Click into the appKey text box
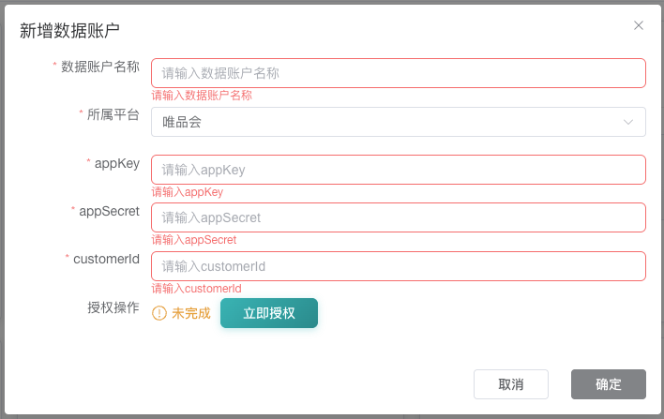Viewport: 664px width, 419px height. point(398,170)
